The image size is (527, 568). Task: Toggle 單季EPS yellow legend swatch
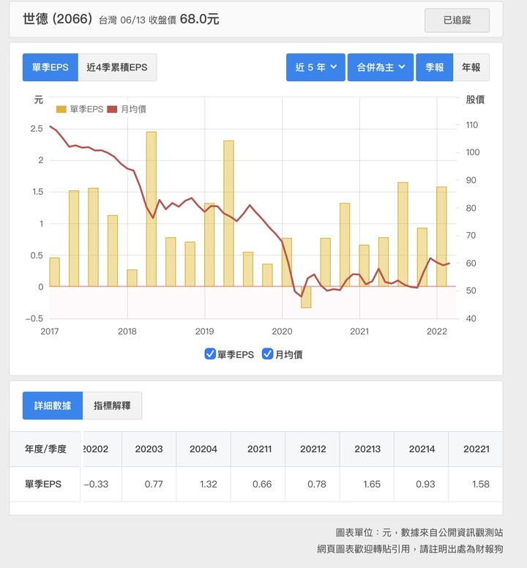tap(61, 109)
